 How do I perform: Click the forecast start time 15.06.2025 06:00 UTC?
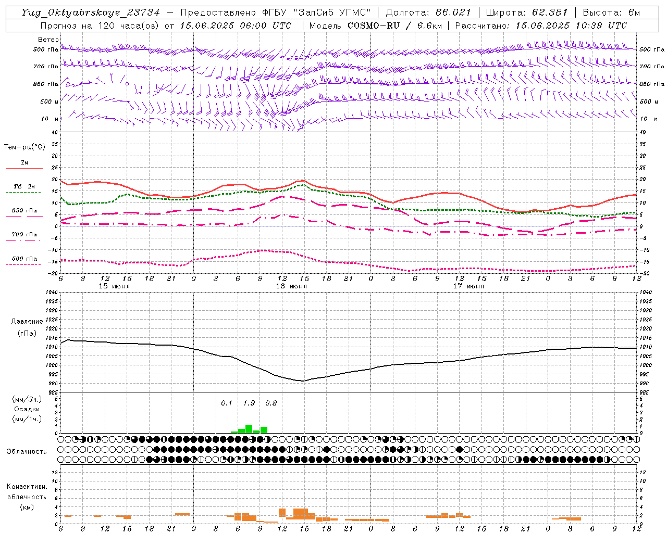point(236,26)
